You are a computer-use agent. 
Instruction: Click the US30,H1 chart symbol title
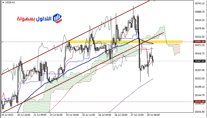point(10,2)
